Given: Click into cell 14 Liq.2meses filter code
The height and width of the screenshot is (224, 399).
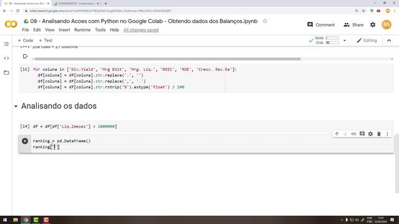Looking at the screenshot, I should (75, 126).
